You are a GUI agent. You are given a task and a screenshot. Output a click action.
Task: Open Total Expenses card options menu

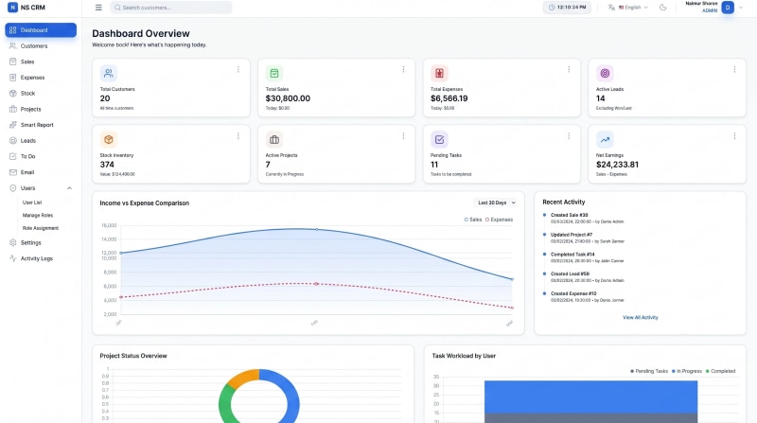click(x=569, y=69)
